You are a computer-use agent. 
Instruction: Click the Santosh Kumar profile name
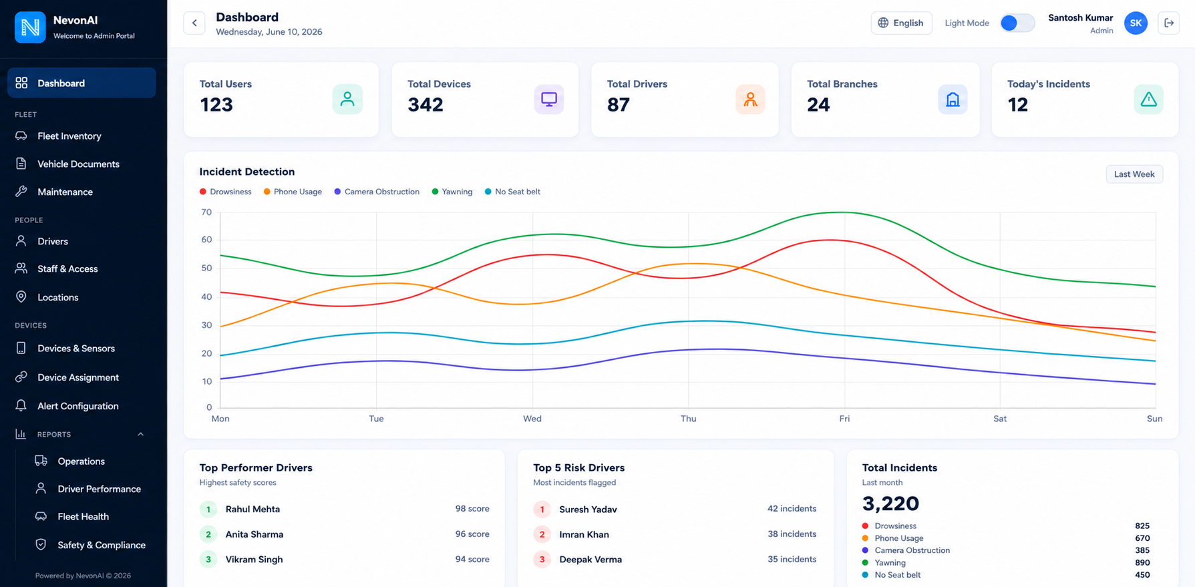[x=1080, y=18]
